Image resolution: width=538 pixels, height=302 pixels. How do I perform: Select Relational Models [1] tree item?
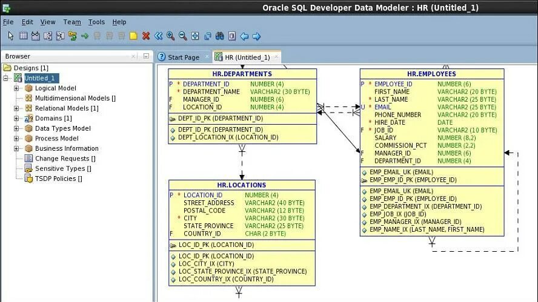click(67, 108)
